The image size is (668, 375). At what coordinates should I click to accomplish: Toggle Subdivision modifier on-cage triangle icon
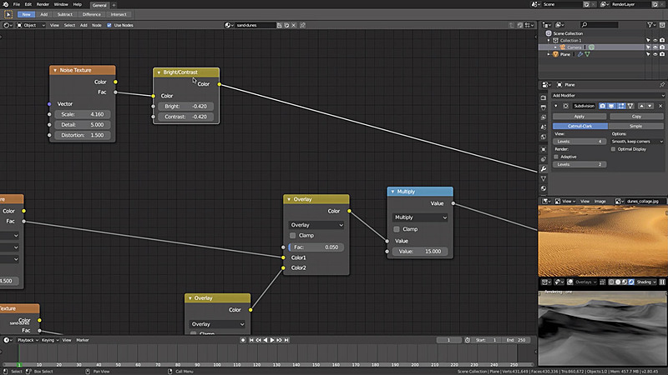[x=630, y=106]
